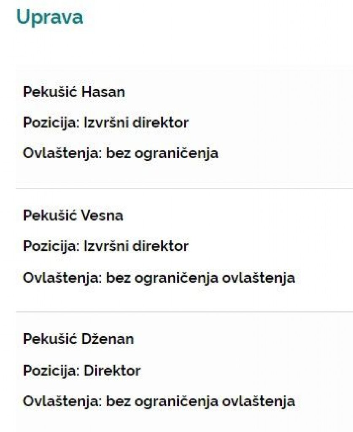Click Pozicija: Izvršni direktor under Hasan
The height and width of the screenshot is (432, 353).
point(106,123)
